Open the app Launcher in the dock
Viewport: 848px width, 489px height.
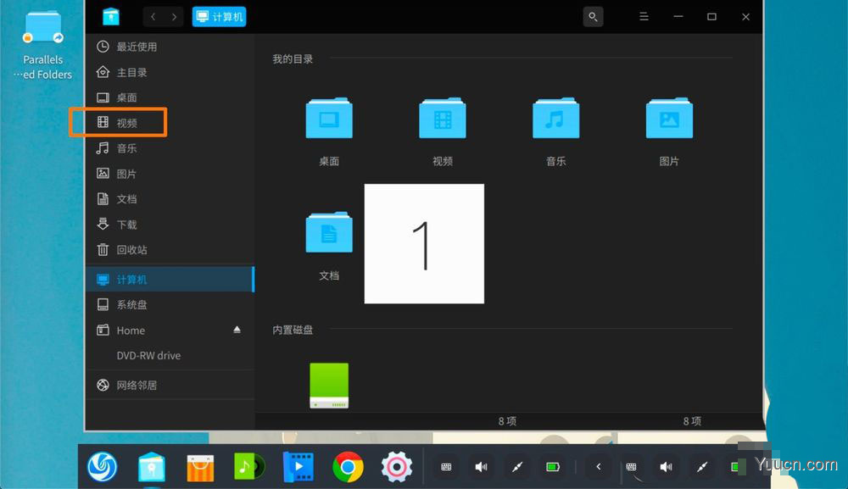coord(102,466)
